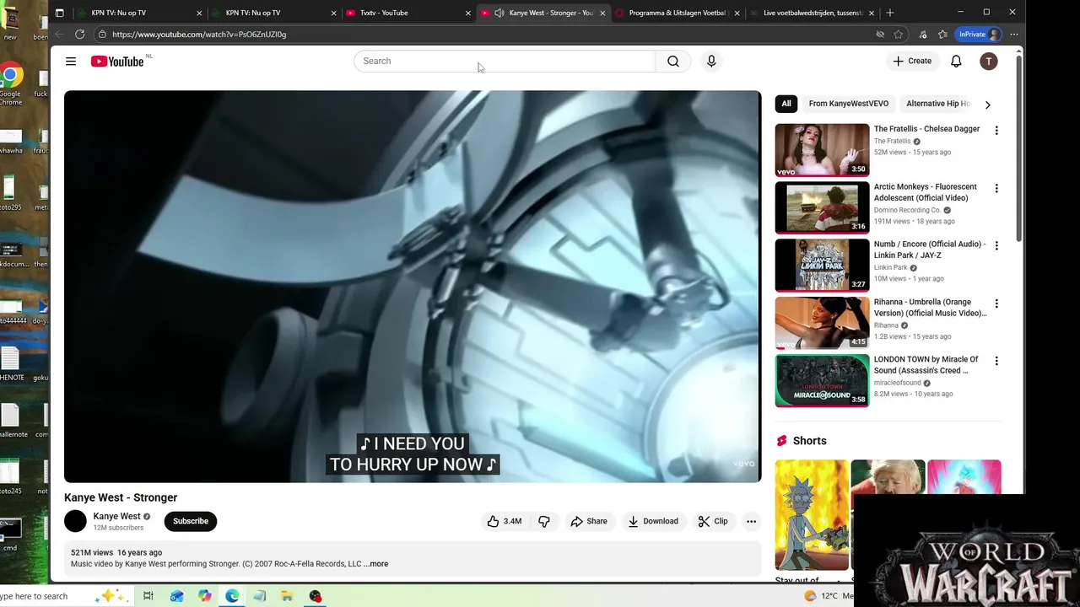The width and height of the screenshot is (1080, 607).
Task: Open the YouTube hamburger guide menu
Action: point(71,62)
